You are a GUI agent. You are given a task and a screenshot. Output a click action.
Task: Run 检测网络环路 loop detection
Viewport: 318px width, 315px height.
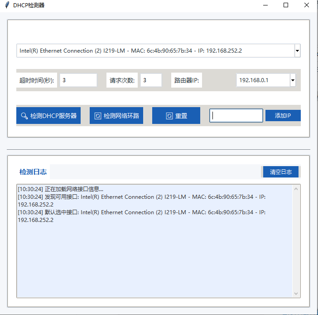point(116,115)
